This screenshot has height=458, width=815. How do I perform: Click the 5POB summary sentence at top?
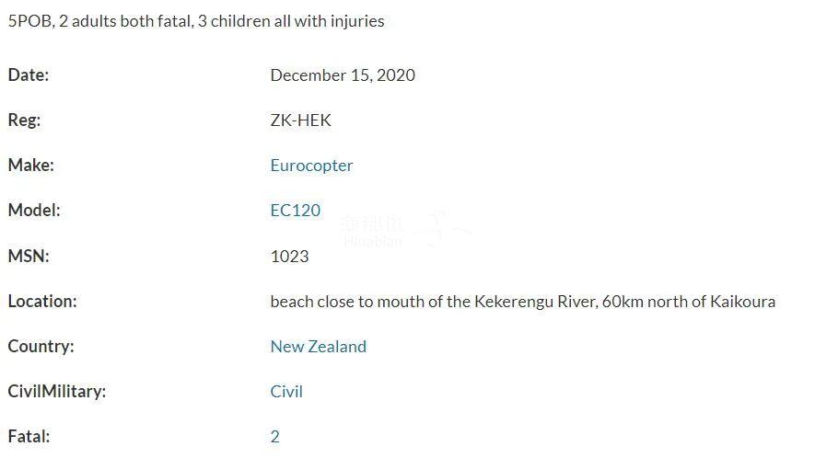(x=196, y=21)
